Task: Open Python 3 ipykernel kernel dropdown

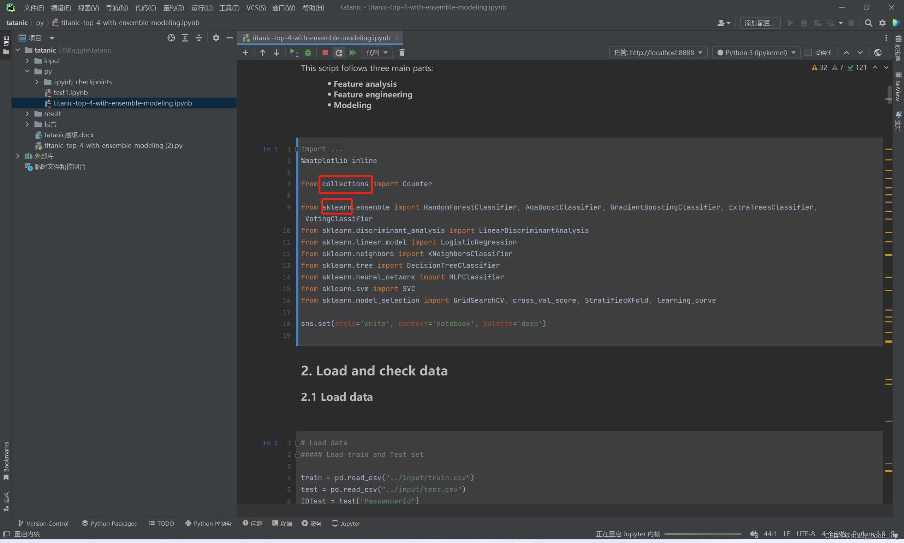Action: point(756,53)
